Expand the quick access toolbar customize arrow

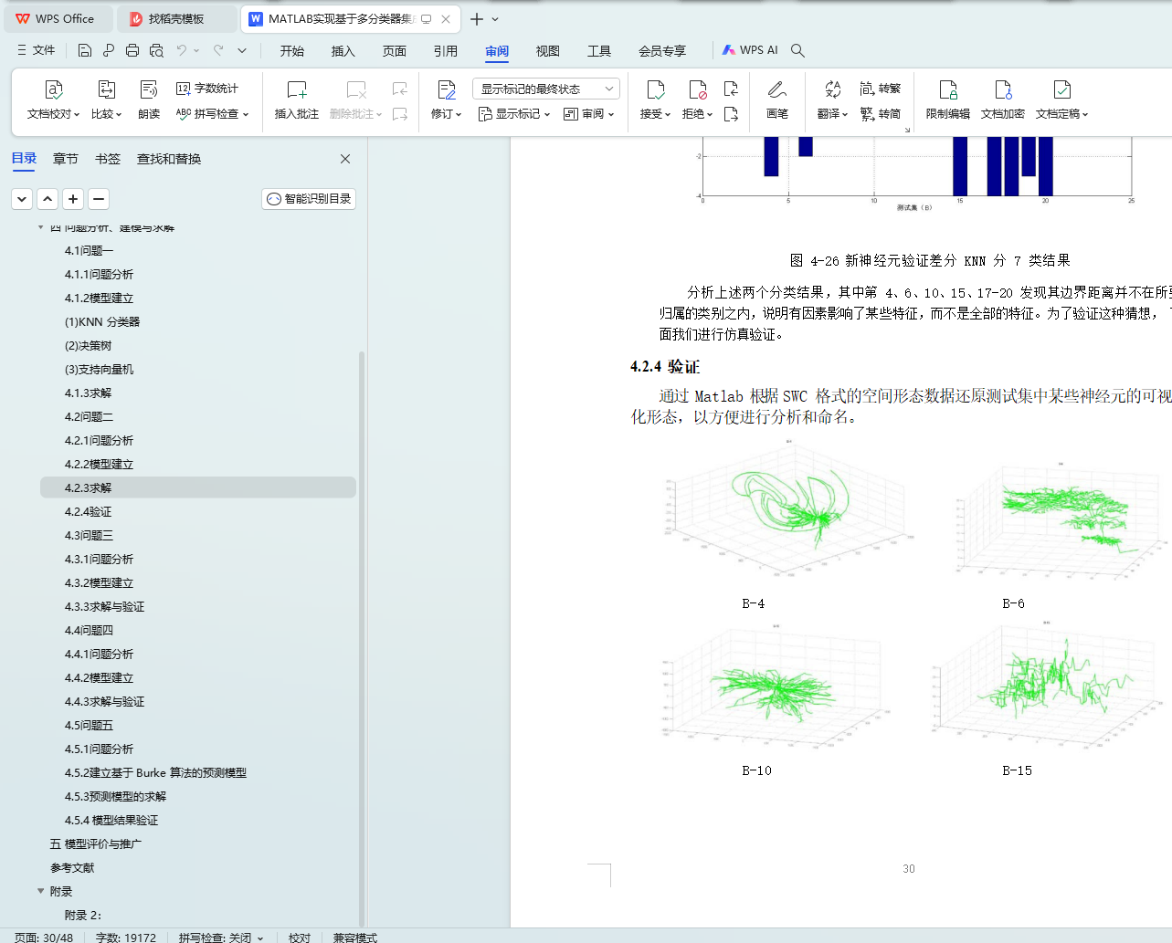242,50
